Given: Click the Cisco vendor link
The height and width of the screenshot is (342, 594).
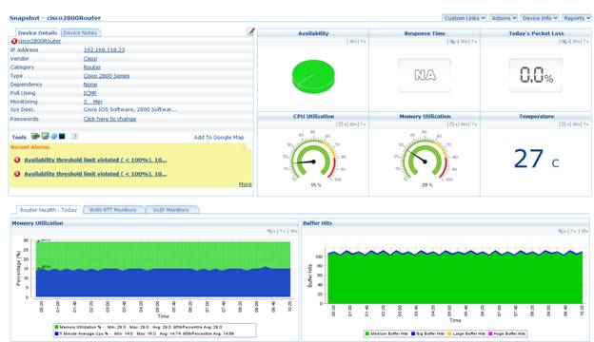Looking at the screenshot, I should pyautogui.click(x=90, y=59).
